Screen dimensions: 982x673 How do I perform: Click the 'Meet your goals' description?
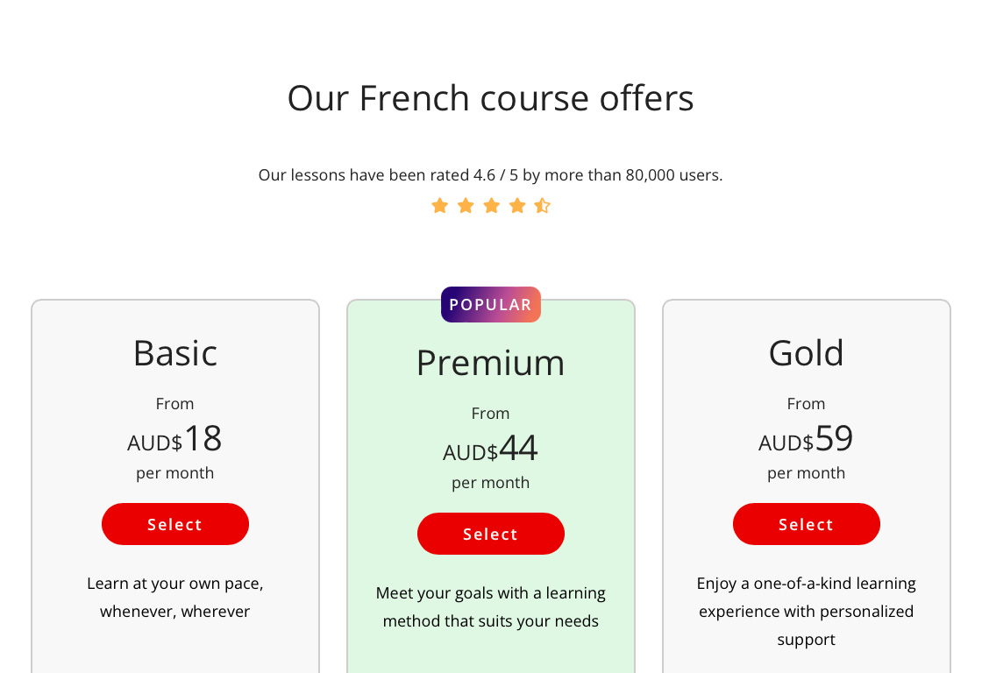(x=491, y=606)
